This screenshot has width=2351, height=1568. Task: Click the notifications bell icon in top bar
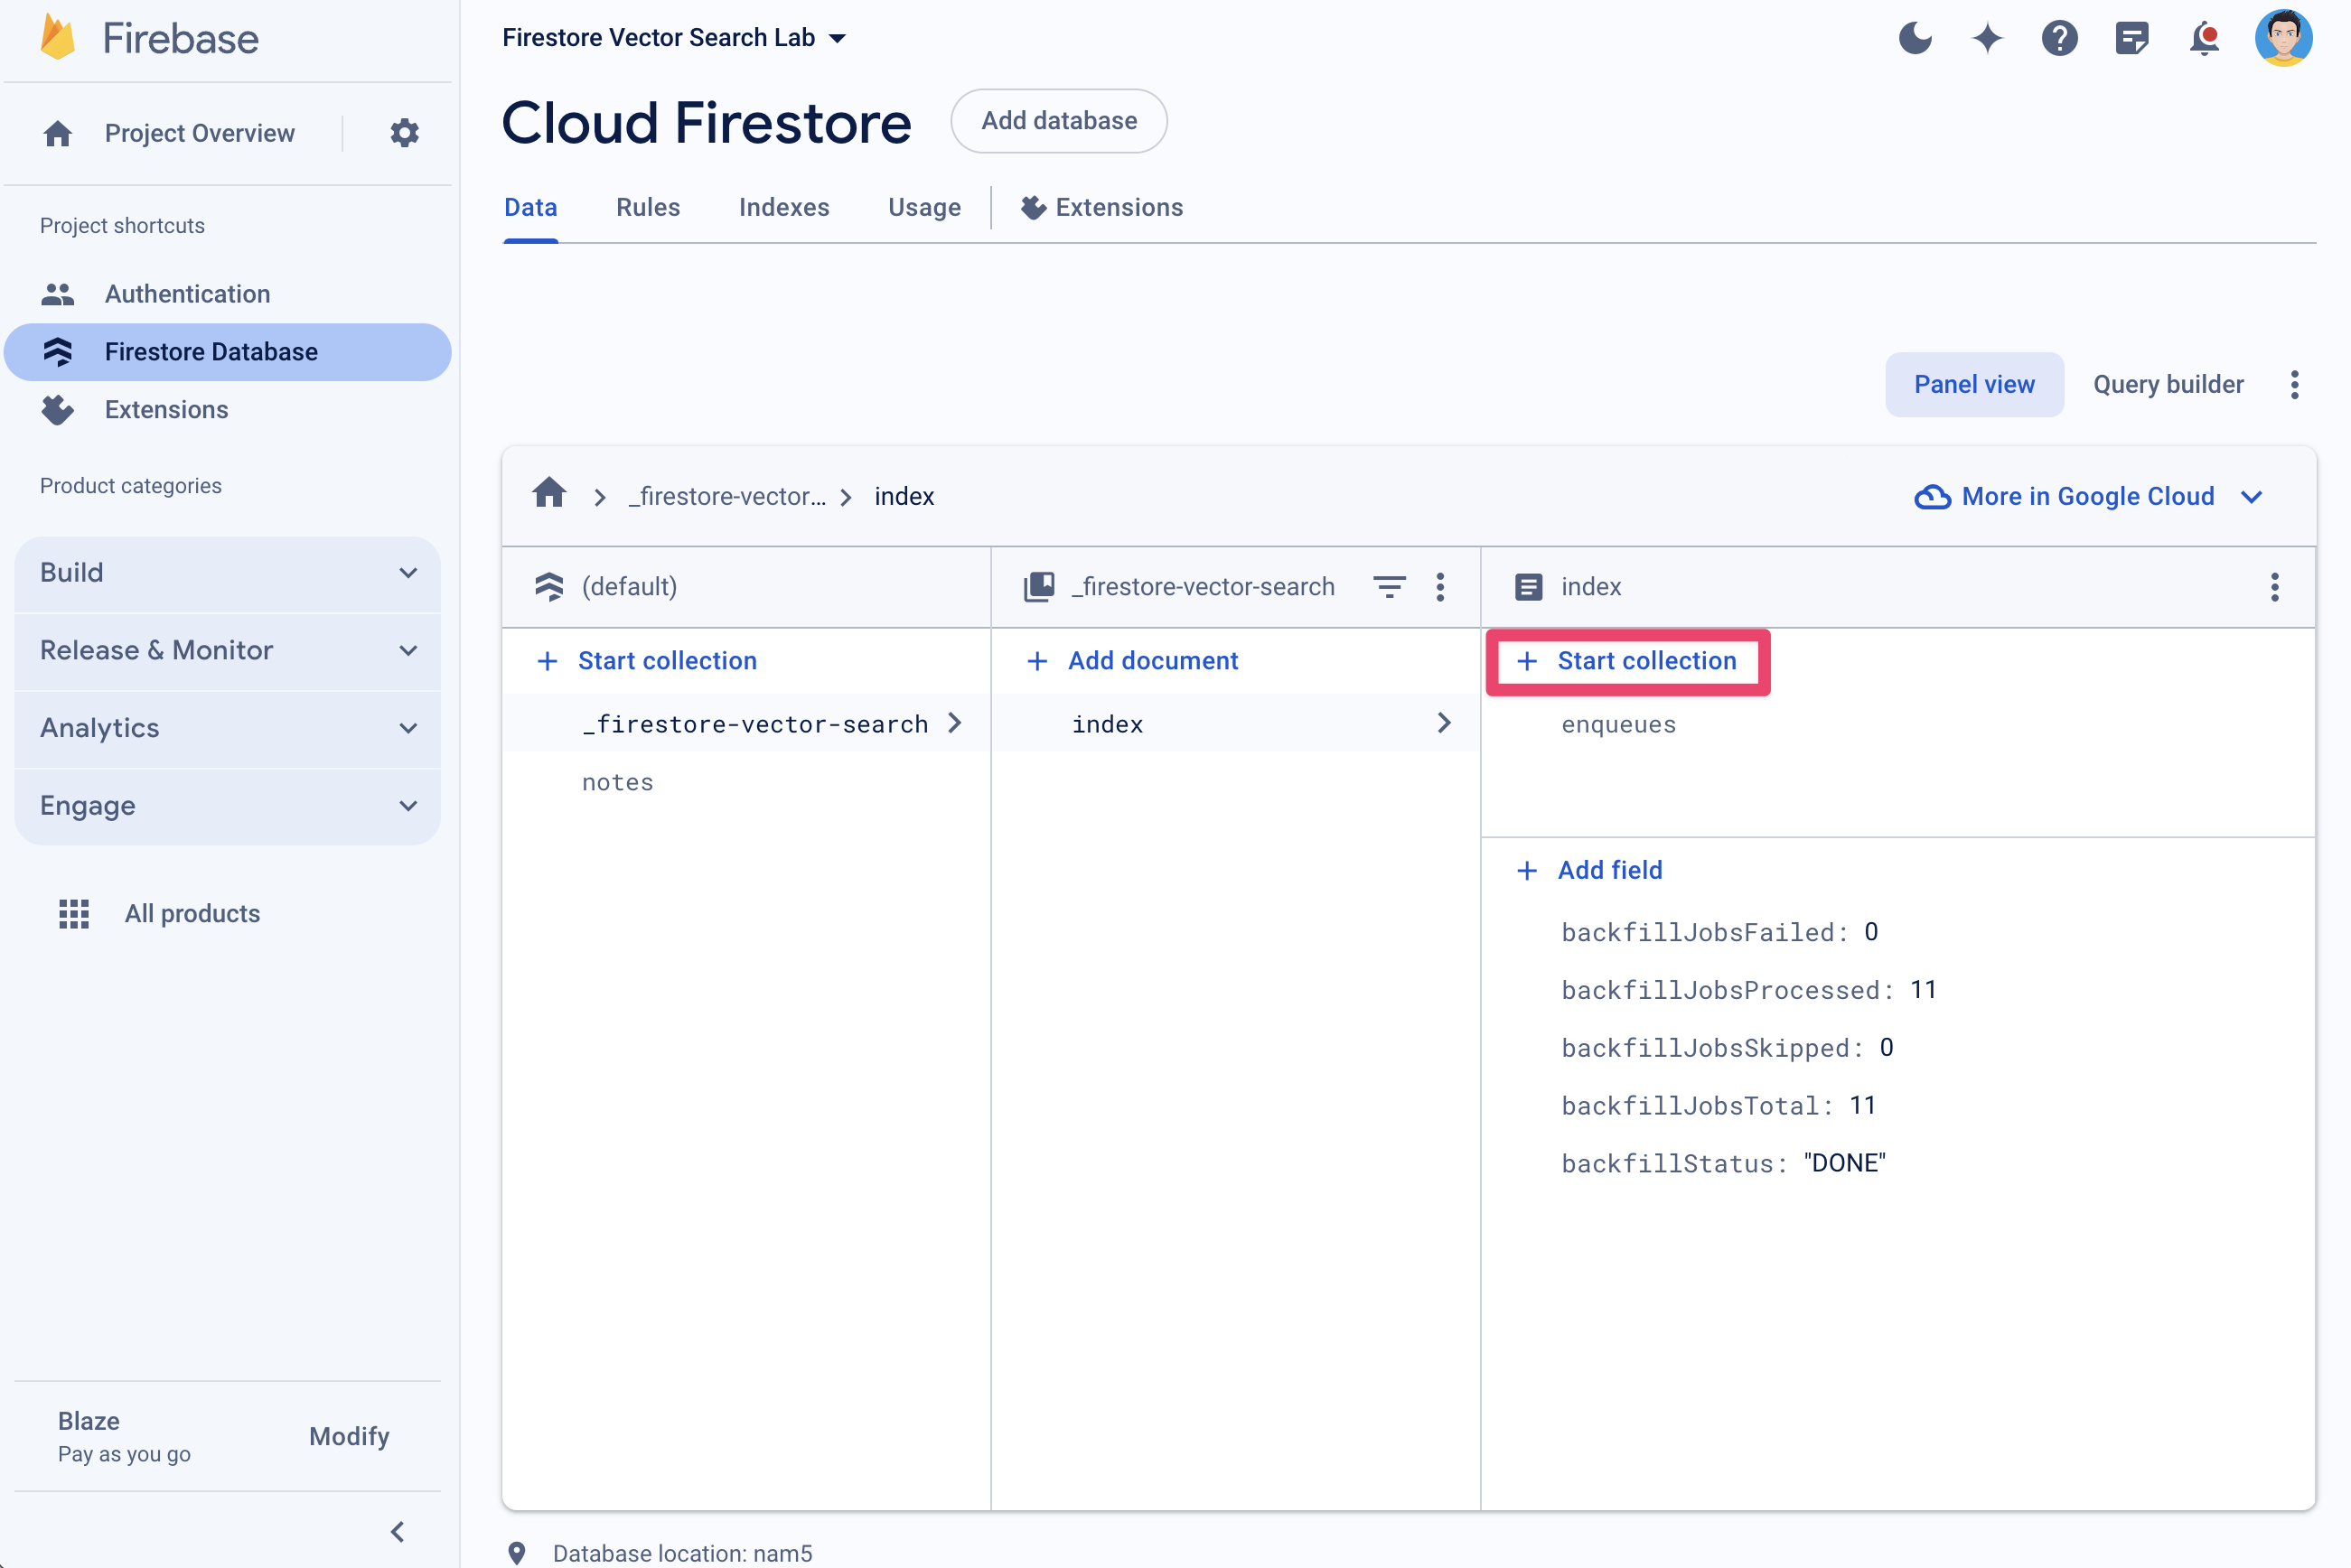[x=2207, y=39]
